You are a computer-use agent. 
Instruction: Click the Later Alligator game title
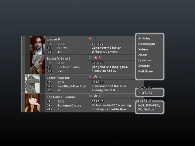(x=58, y=78)
